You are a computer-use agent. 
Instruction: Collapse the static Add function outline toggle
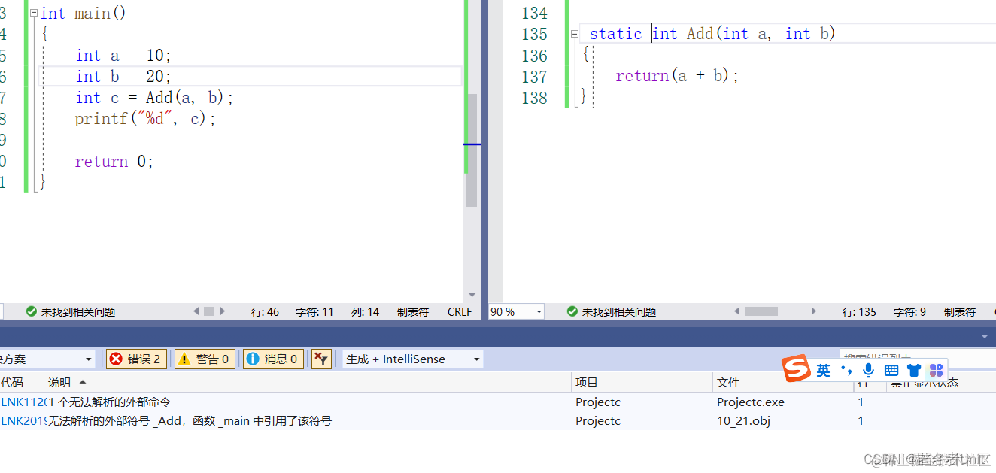575,34
